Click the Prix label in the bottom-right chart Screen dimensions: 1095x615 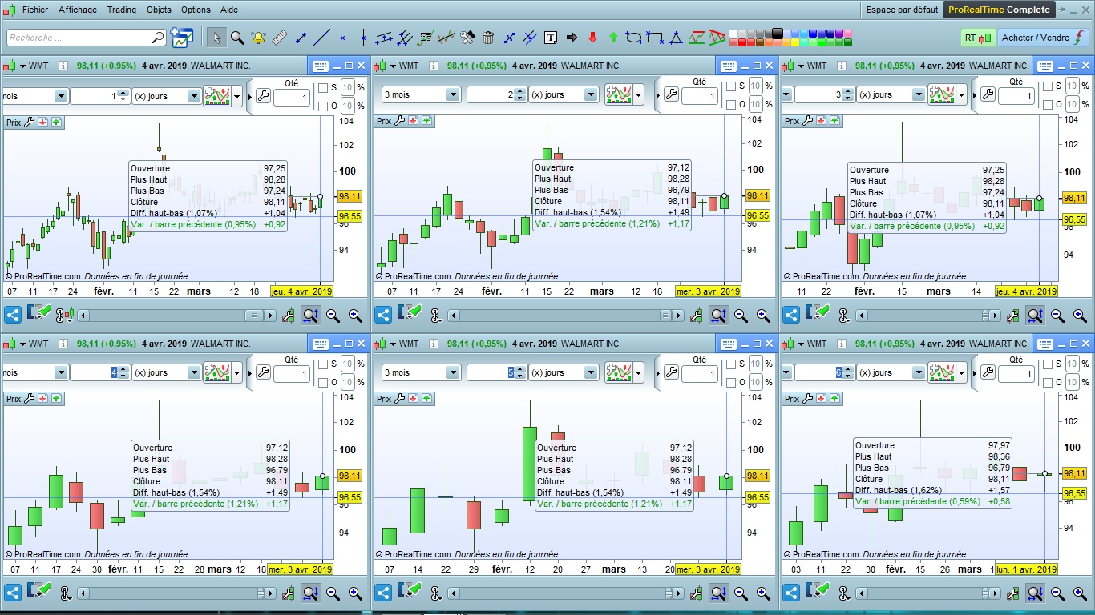791,399
